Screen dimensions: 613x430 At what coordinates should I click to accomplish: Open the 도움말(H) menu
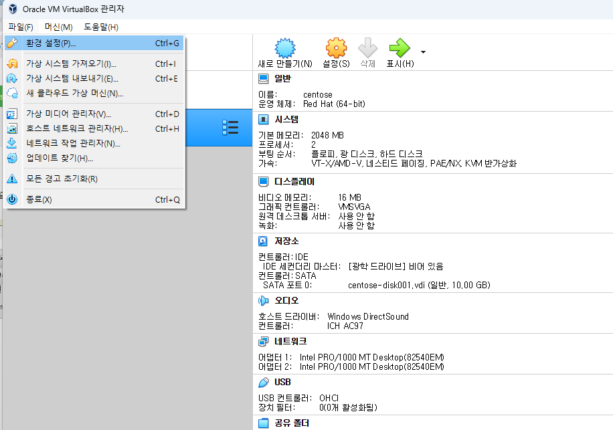[x=101, y=27]
